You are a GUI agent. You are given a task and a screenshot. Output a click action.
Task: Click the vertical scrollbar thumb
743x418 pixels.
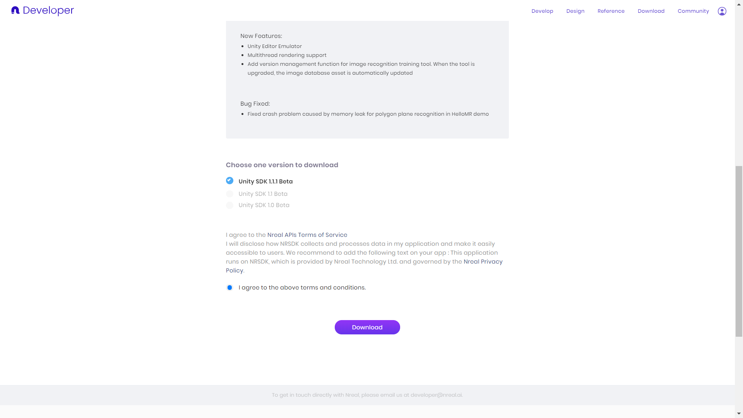[739, 251]
